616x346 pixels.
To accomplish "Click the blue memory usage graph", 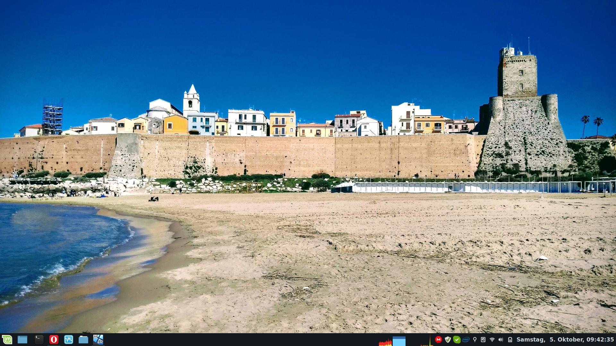I will [399, 341].
